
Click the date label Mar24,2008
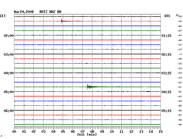coord(24,12)
